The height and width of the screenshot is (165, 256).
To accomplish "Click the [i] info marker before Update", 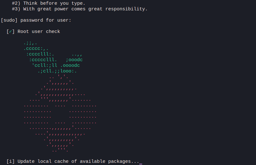I will pyautogui.click(x=10, y=162).
